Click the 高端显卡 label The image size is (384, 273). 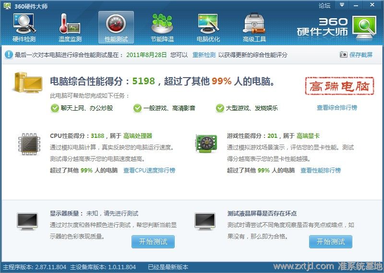[308, 136]
